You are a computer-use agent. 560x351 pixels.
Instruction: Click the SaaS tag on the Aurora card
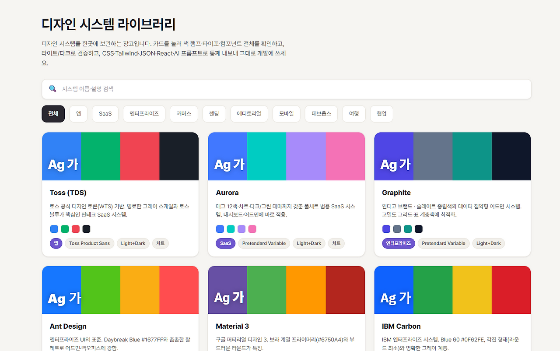tap(226, 243)
